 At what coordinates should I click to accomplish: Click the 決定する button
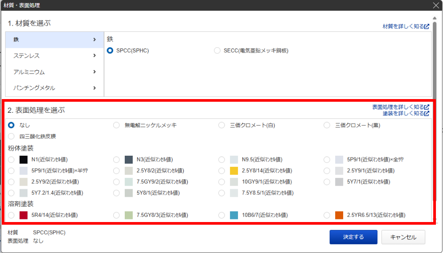click(x=353, y=237)
